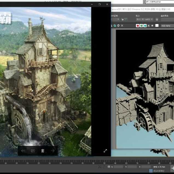The image size is (174, 174).
Task: Click frame 20 on the timeline
Action: pos(27,163)
